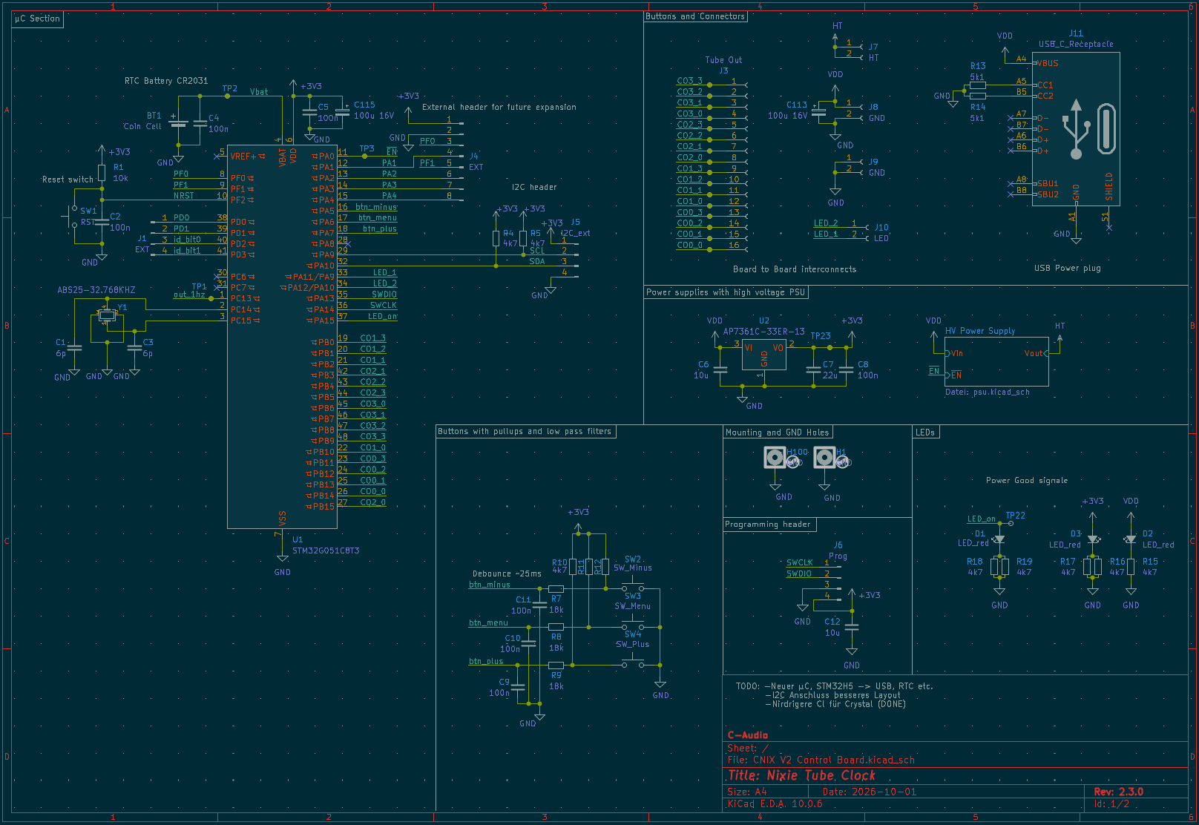Click the 'Mounting and GND Holes' label
Image resolution: width=1199 pixels, height=825 pixels.
(778, 433)
